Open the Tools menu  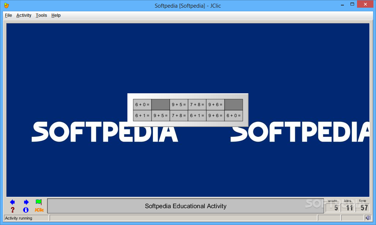click(x=41, y=15)
